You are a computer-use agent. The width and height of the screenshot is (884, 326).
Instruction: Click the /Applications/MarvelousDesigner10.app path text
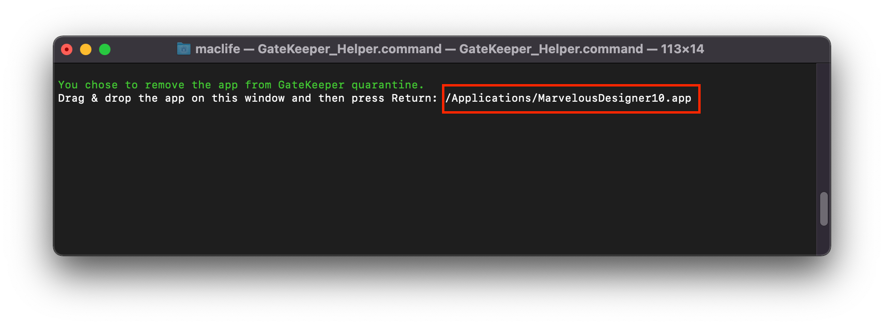[x=568, y=98]
